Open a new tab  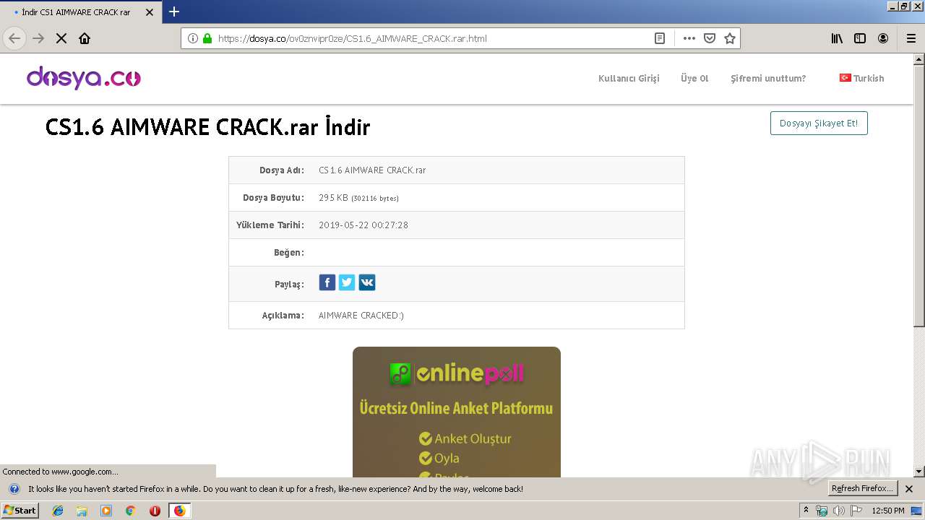tap(174, 12)
